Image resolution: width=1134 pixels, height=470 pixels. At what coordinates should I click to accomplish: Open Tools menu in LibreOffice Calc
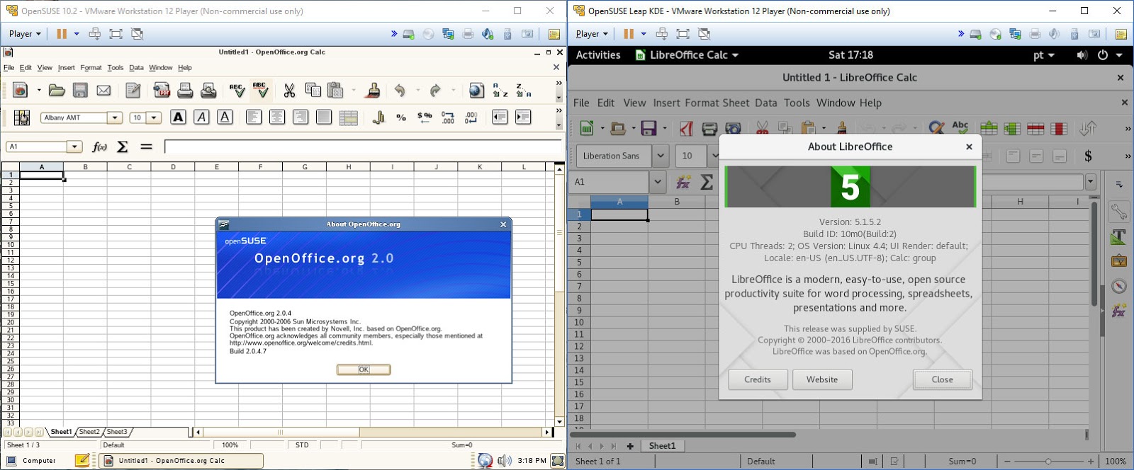coord(797,103)
